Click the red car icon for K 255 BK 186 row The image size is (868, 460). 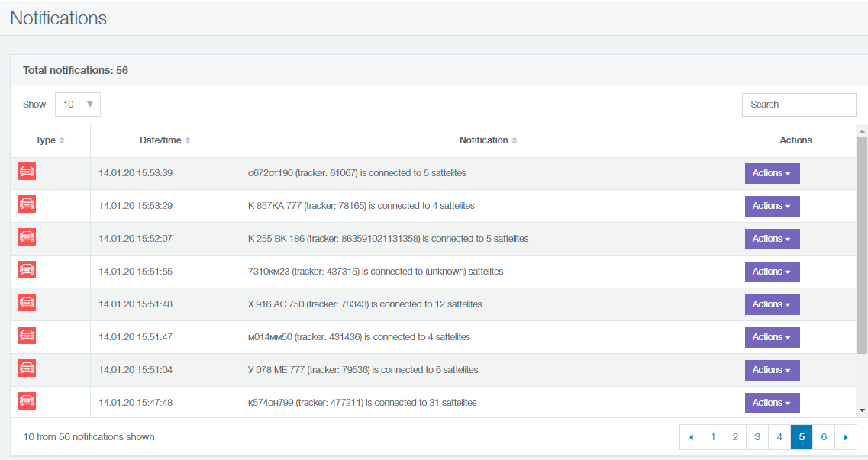point(27,236)
